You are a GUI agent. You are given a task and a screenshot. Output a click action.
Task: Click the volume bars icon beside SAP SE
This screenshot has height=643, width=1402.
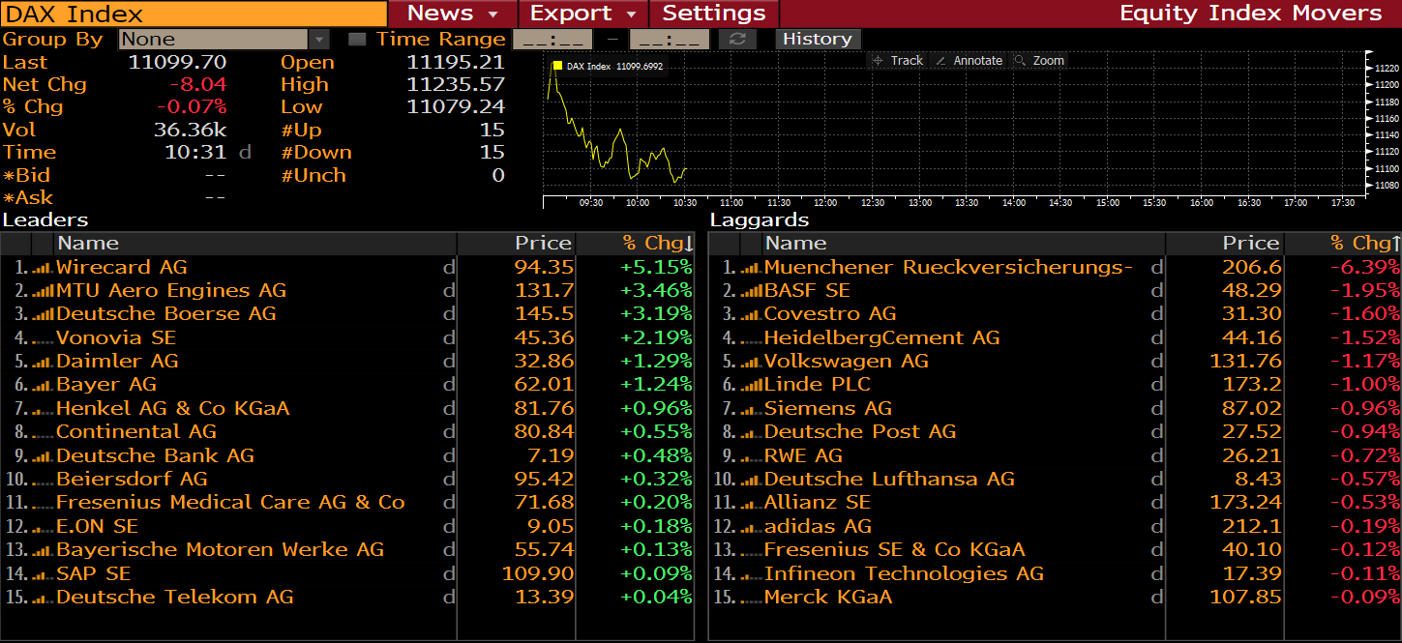[43, 574]
